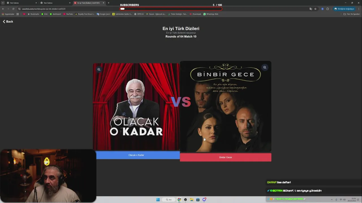Go back with browser back arrow

click(3, 9)
